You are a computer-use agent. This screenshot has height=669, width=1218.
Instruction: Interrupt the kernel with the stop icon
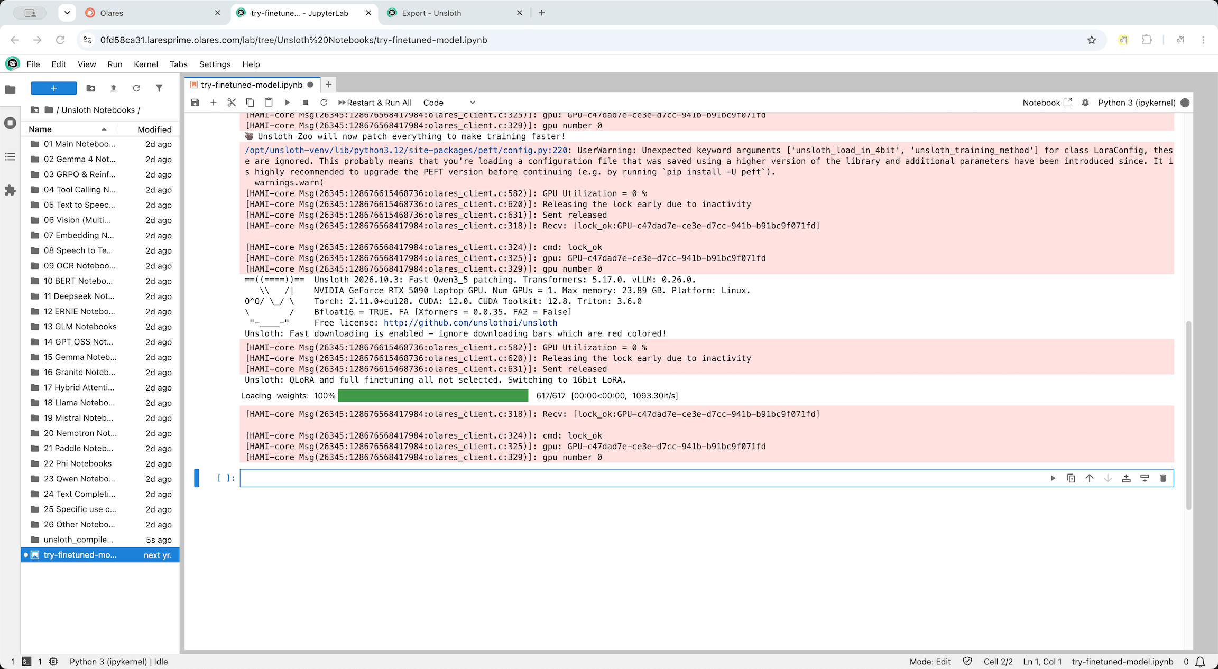[306, 103]
